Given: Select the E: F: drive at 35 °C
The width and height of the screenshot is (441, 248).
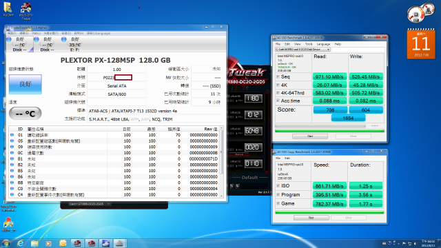Looking at the screenshot, I should click(74, 44).
